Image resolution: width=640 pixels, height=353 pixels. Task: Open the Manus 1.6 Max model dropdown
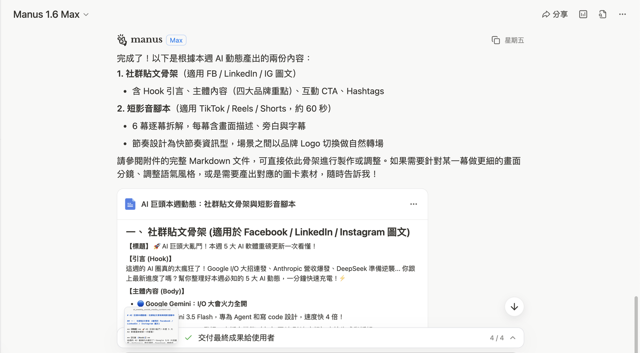(x=51, y=14)
